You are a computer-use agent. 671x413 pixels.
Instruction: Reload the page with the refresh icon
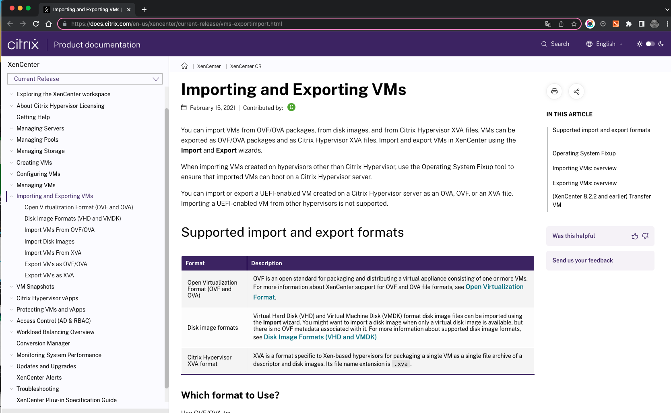(x=36, y=24)
